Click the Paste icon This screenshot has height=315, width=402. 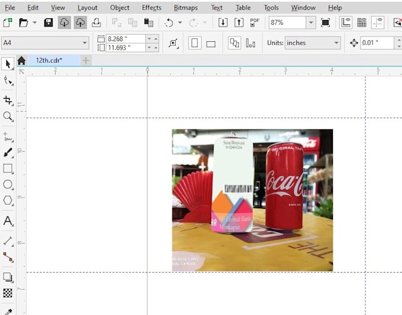(x=148, y=22)
